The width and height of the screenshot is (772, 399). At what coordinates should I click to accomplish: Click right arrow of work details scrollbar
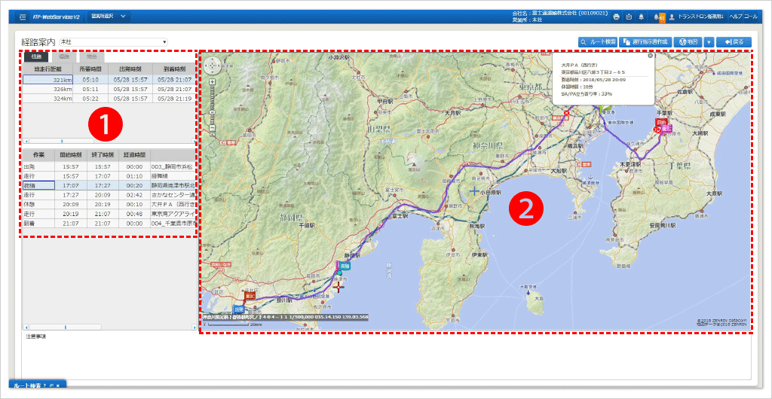tap(195, 327)
